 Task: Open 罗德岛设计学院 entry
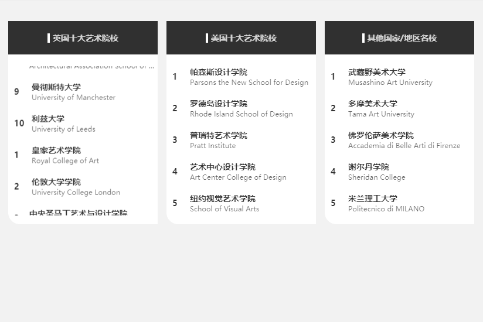pyautogui.click(x=219, y=104)
